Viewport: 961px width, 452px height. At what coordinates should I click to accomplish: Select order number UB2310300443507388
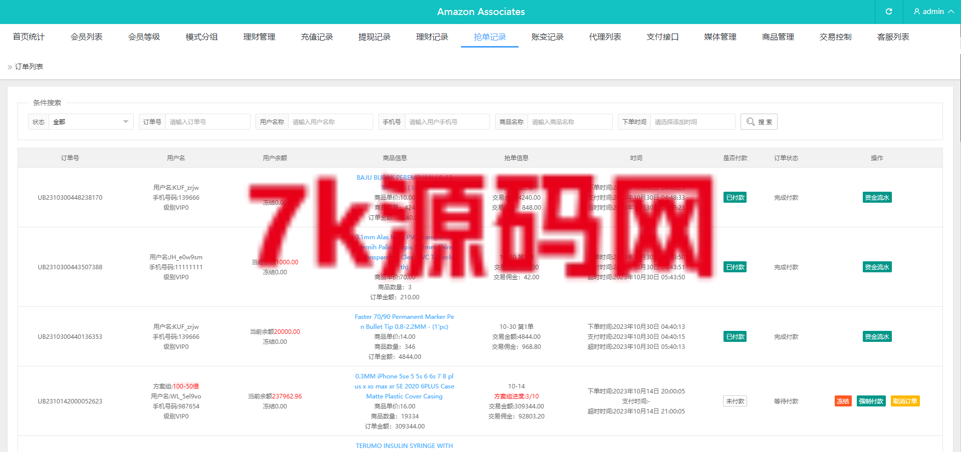70,267
